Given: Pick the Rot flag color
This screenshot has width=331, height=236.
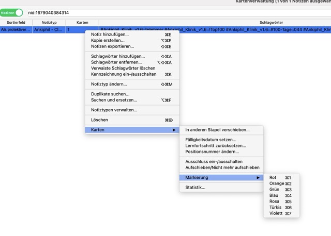Looking at the screenshot, I should pyautogui.click(x=273, y=178).
